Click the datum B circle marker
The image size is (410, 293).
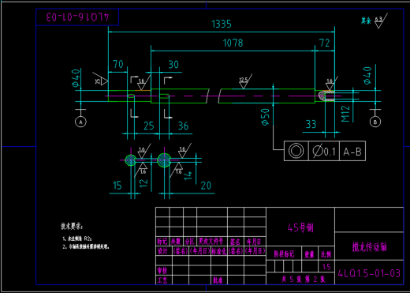[375, 122]
